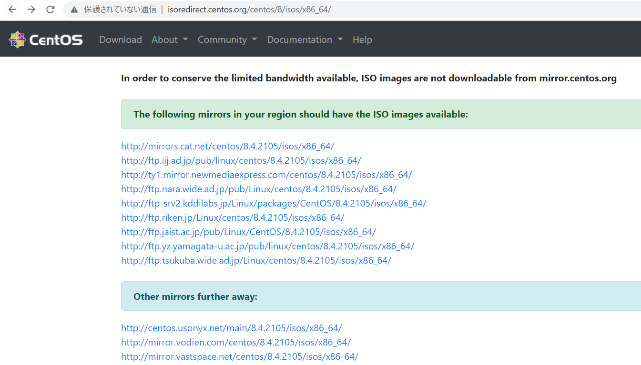The width and height of the screenshot is (641, 365).
Task: Open the ftp.tsukuba.wide.ad.jp mirror link
Action: pos(256,260)
